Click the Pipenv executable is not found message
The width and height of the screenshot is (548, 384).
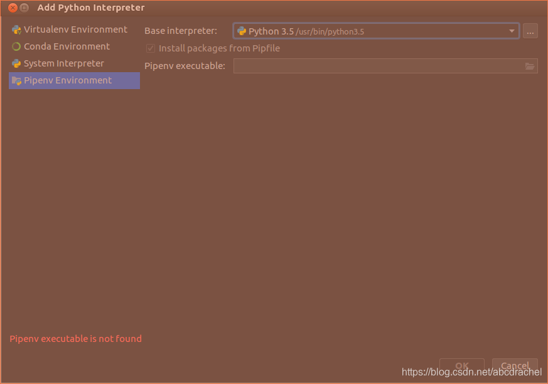point(75,338)
